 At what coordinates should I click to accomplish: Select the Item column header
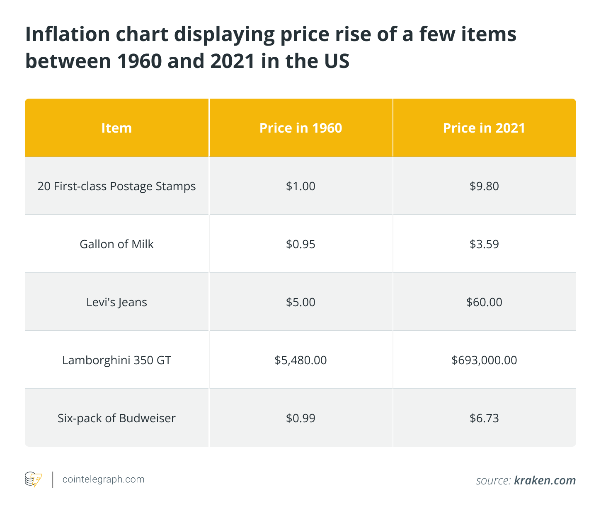(x=116, y=128)
